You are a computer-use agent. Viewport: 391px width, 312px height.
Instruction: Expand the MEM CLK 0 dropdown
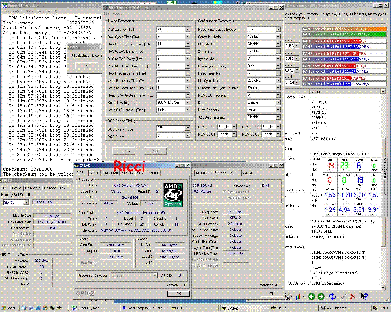pos(234,127)
